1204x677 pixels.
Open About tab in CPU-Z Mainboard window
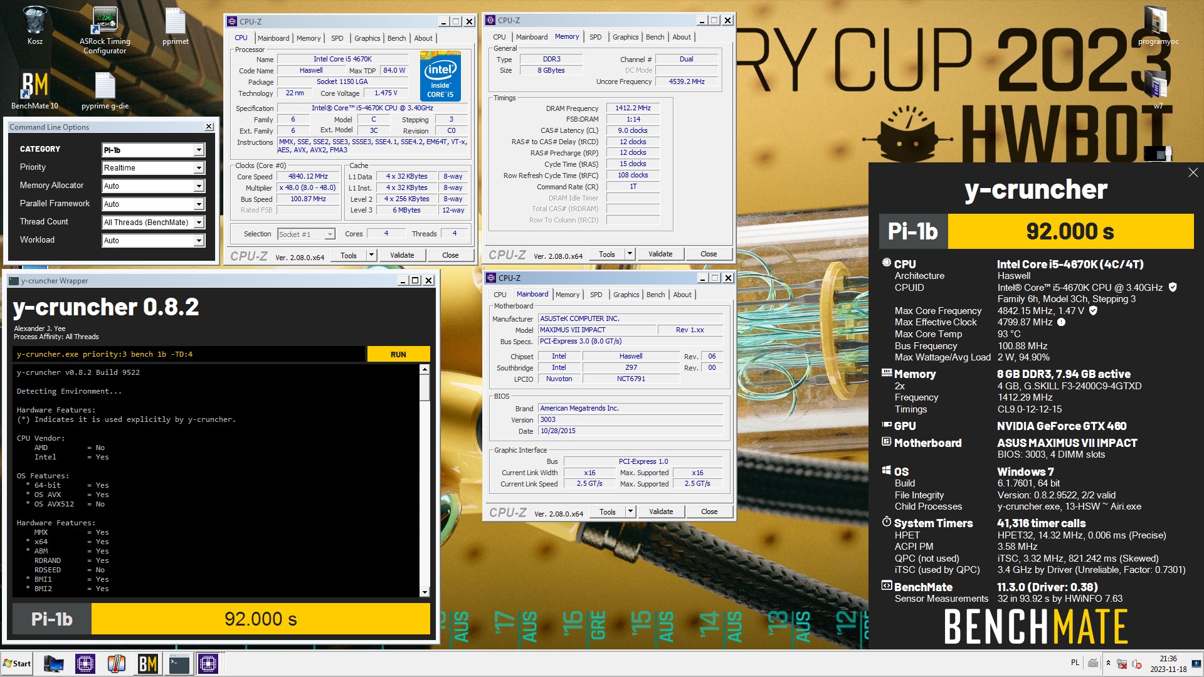pos(682,295)
